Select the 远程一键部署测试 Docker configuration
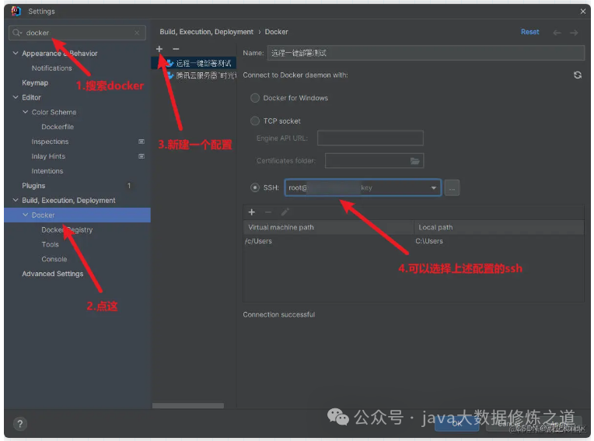The image size is (594, 441). (x=194, y=63)
